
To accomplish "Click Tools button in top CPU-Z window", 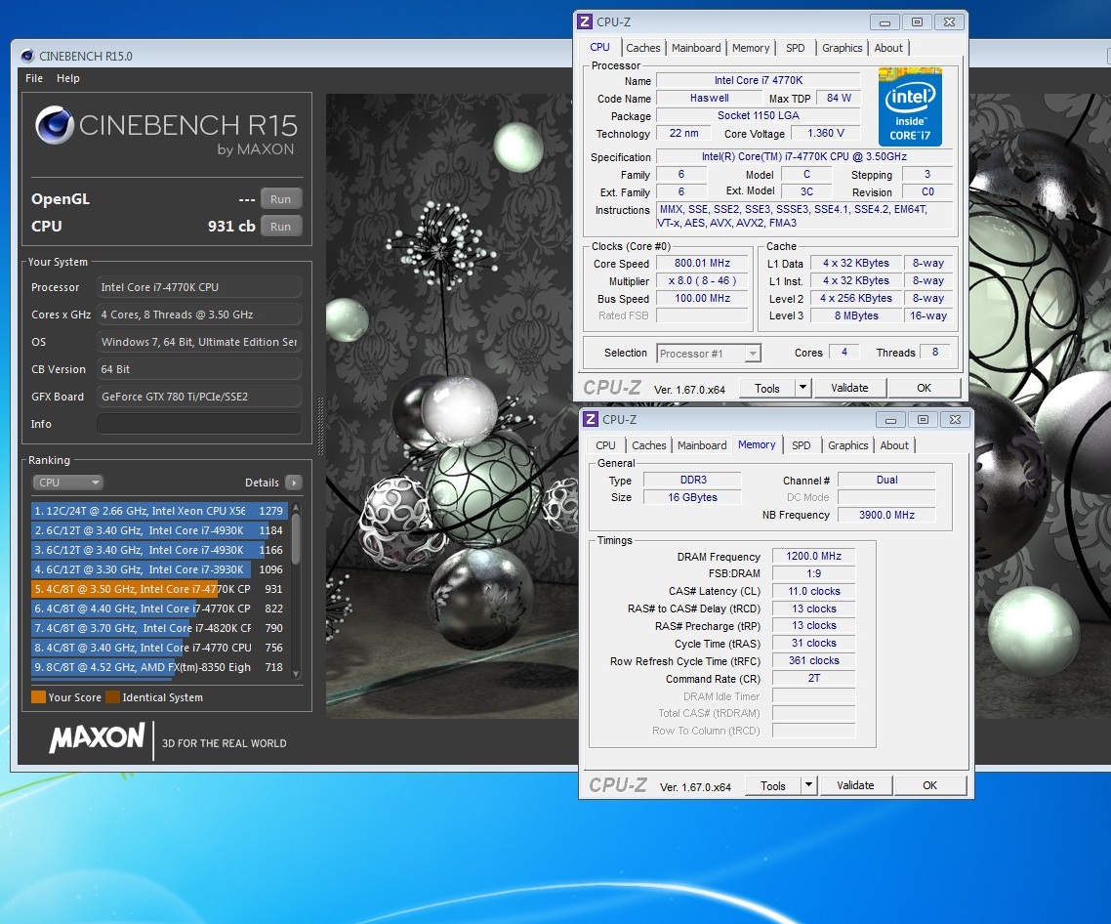I will tap(766, 388).
